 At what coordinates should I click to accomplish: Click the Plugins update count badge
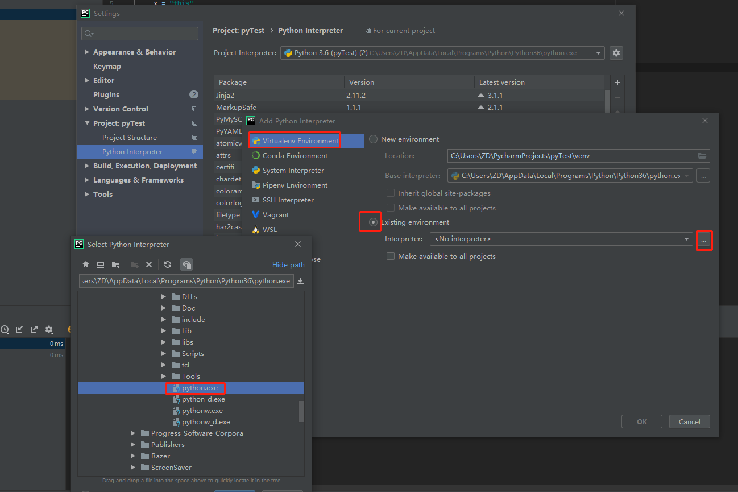pos(194,94)
